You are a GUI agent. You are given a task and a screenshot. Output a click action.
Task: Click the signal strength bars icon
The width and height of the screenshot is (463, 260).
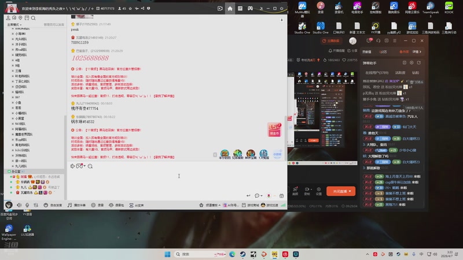(283, 205)
